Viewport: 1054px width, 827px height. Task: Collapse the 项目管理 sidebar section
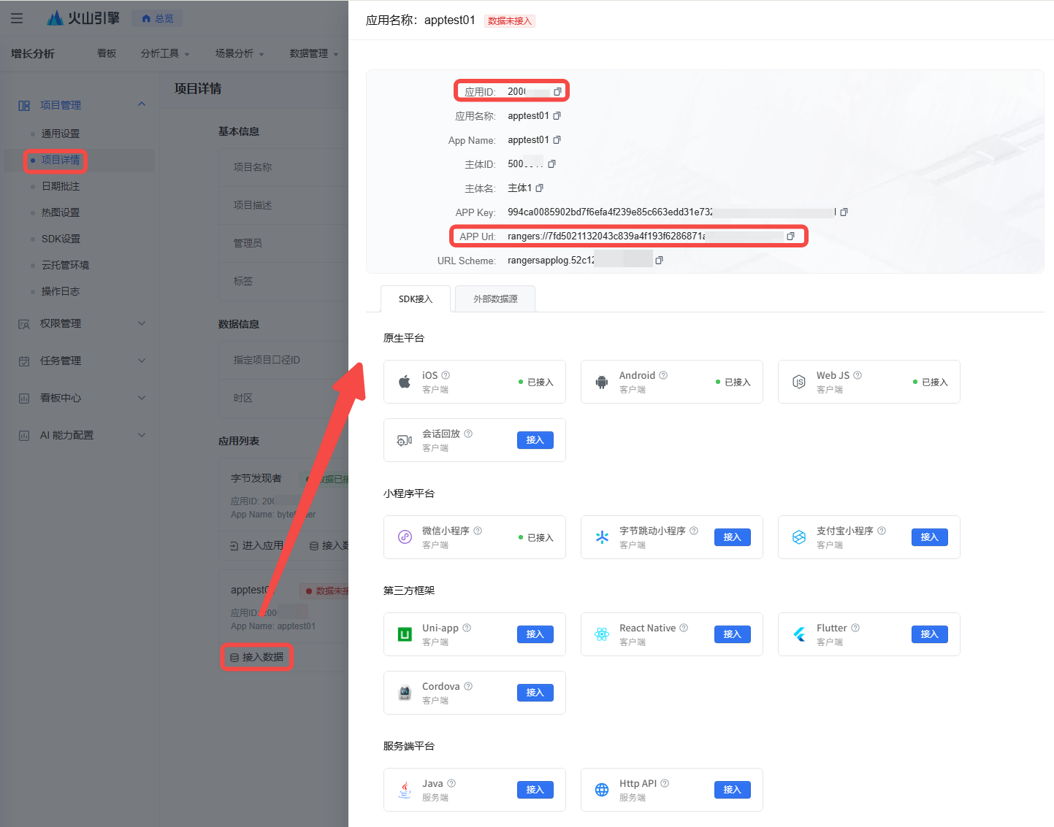point(142,104)
